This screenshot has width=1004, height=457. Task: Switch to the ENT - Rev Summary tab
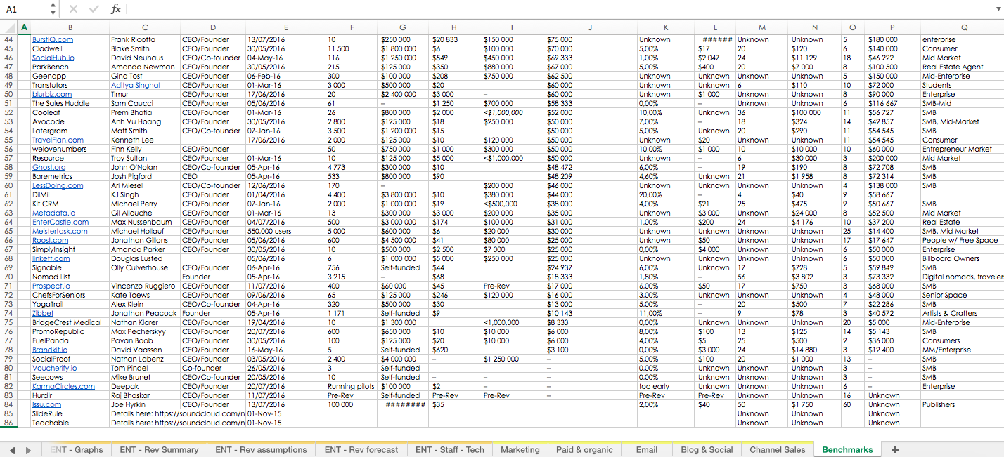159,450
